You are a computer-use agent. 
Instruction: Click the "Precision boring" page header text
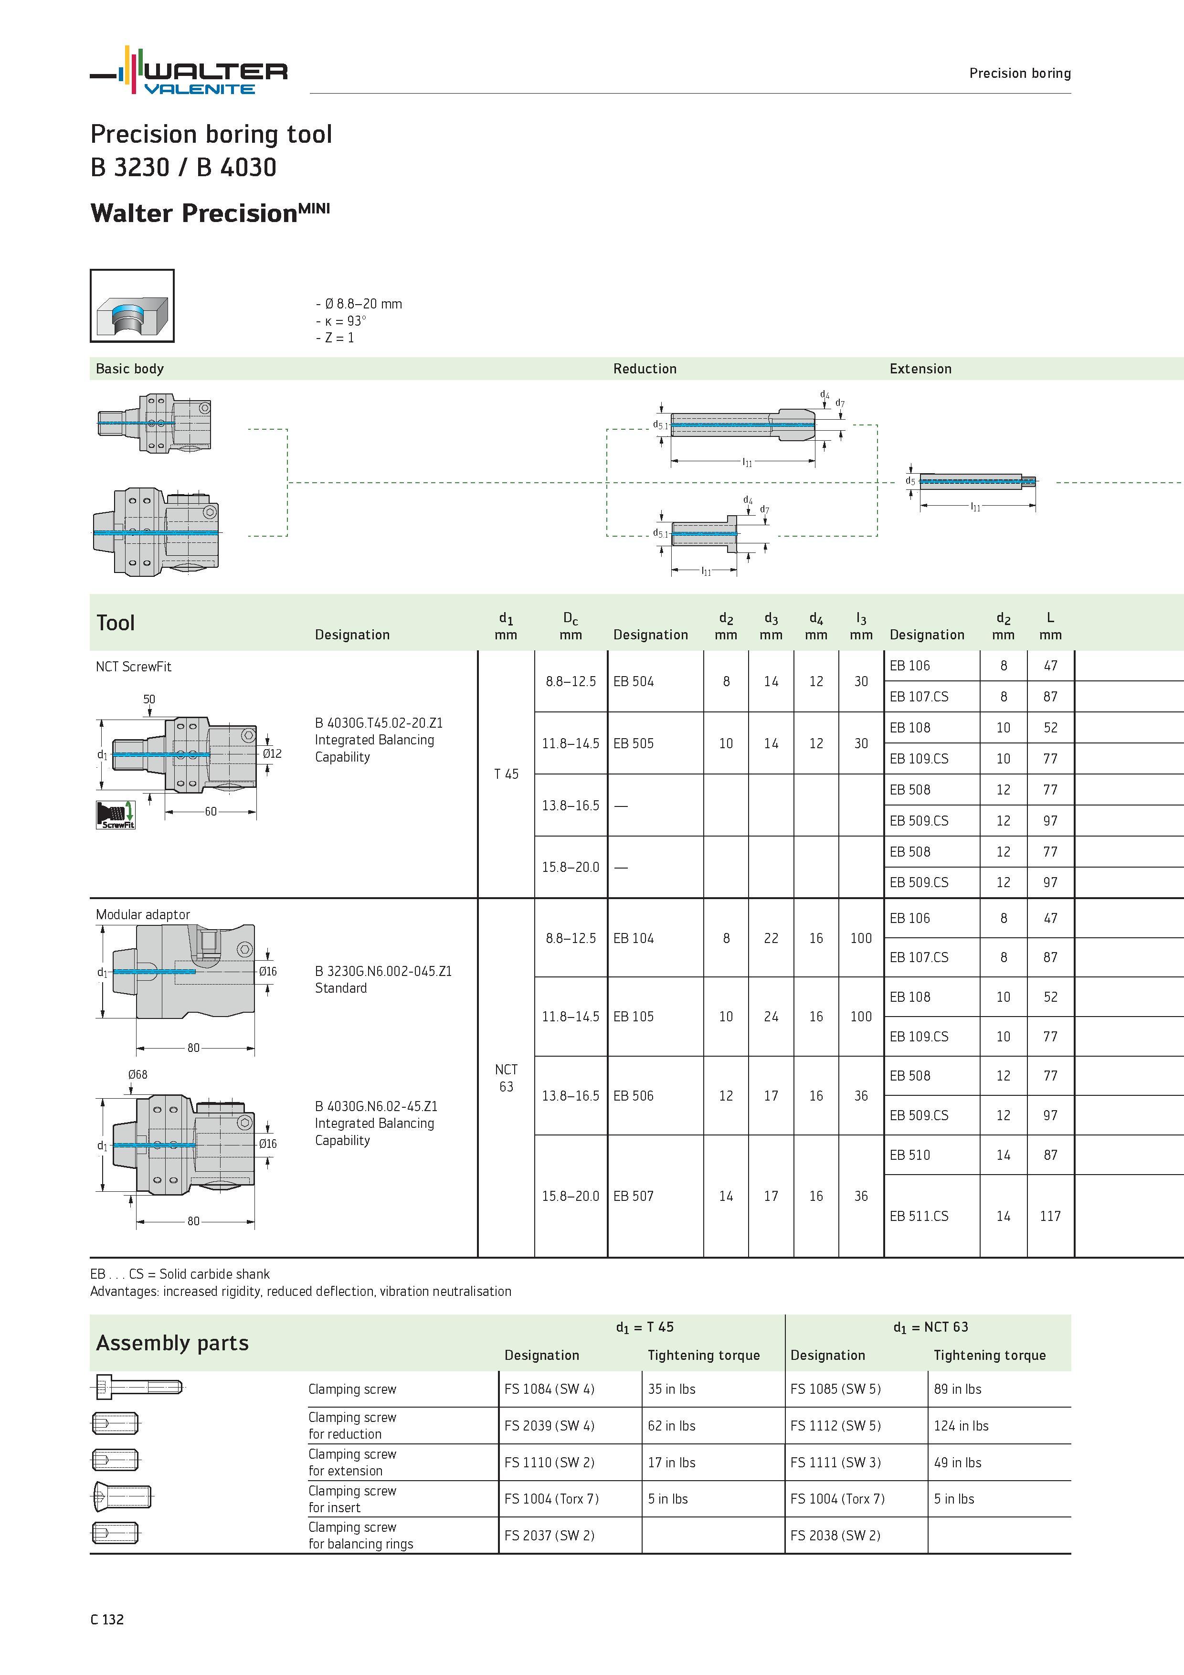[1020, 73]
